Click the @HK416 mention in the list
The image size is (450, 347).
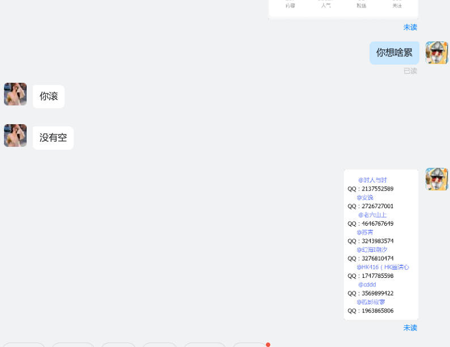pyautogui.click(x=382, y=267)
